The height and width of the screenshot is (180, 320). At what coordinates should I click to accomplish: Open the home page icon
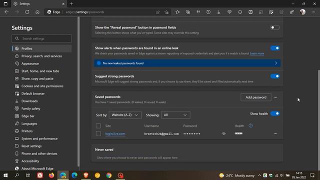[37, 12]
